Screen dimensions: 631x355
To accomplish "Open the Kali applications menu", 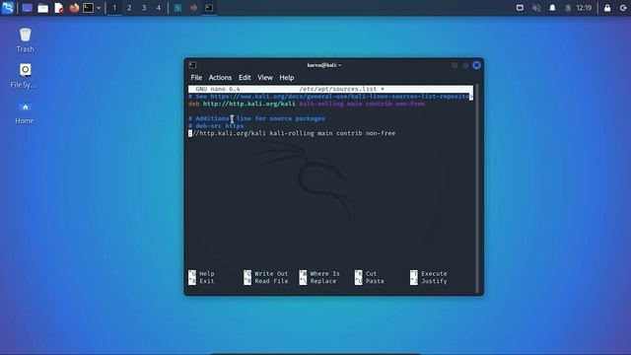I will [x=8, y=8].
